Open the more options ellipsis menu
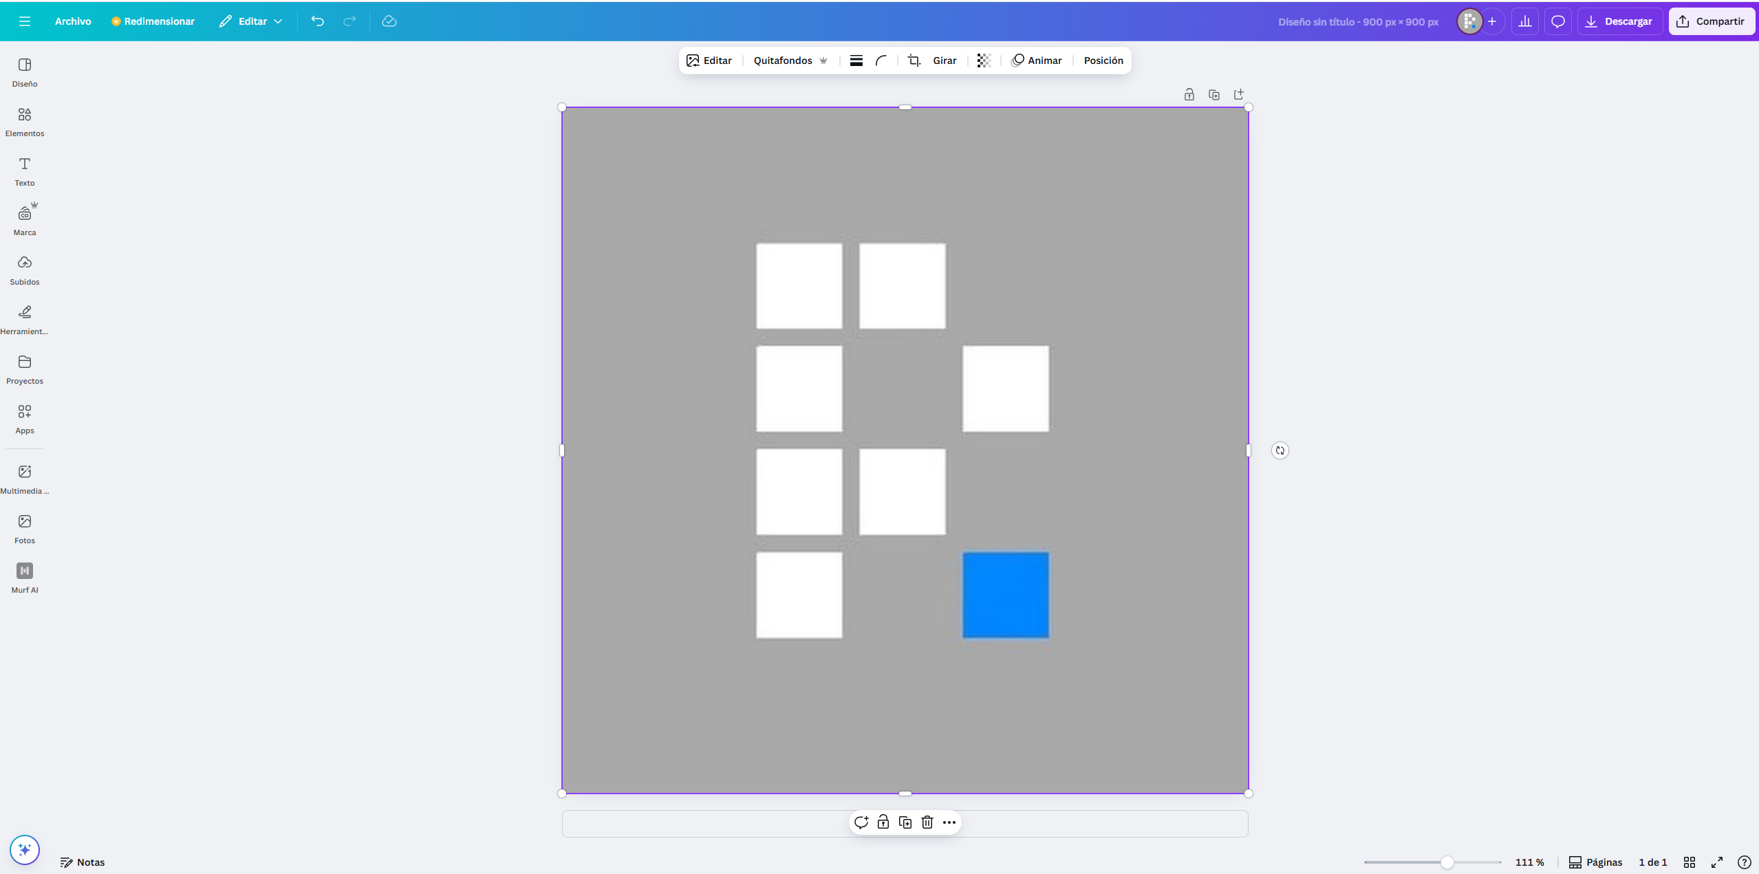The width and height of the screenshot is (1759, 874). (x=949, y=822)
